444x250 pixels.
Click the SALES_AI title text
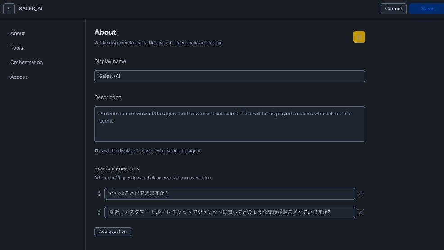coord(31,9)
